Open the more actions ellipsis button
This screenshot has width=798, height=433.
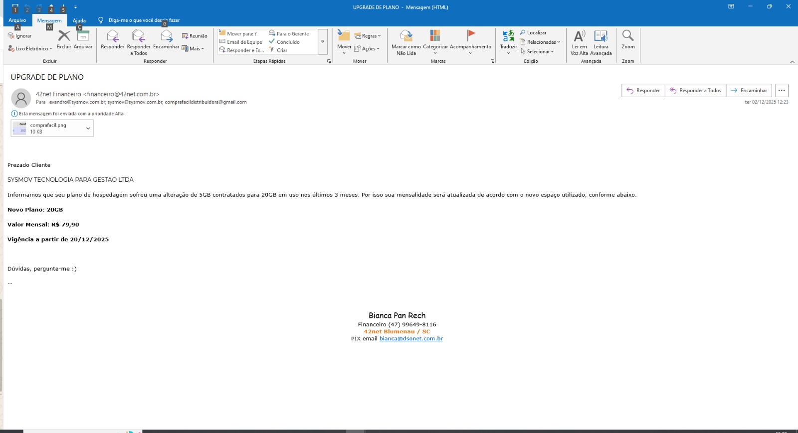pyautogui.click(x=782, y=91)
